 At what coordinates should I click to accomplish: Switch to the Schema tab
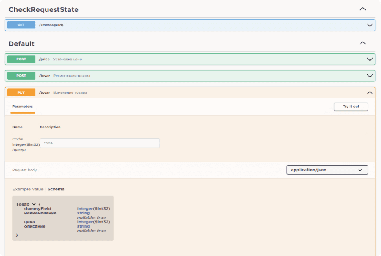click(x=56, y=189)
